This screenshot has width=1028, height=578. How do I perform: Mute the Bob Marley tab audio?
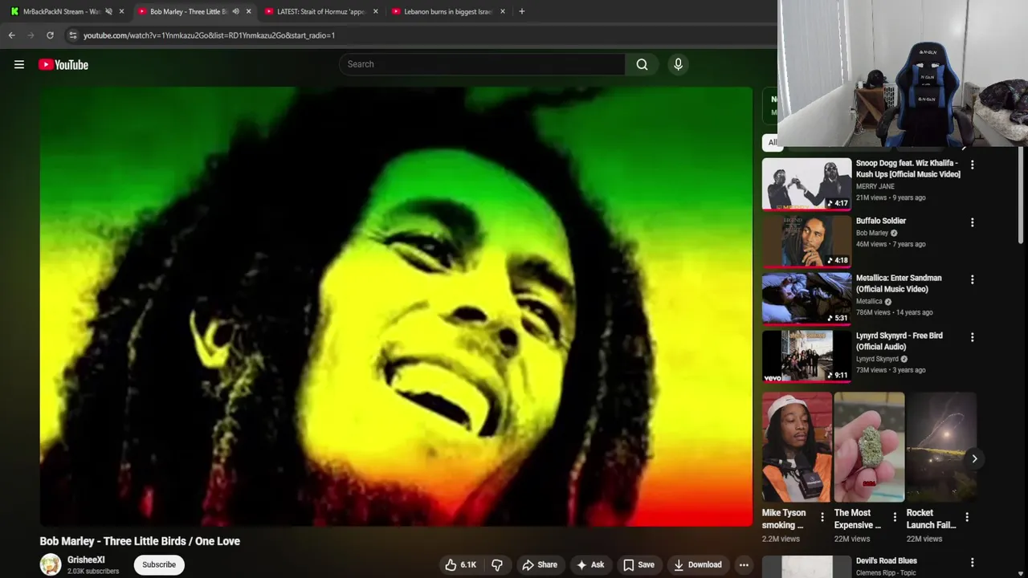coord(235,11)
